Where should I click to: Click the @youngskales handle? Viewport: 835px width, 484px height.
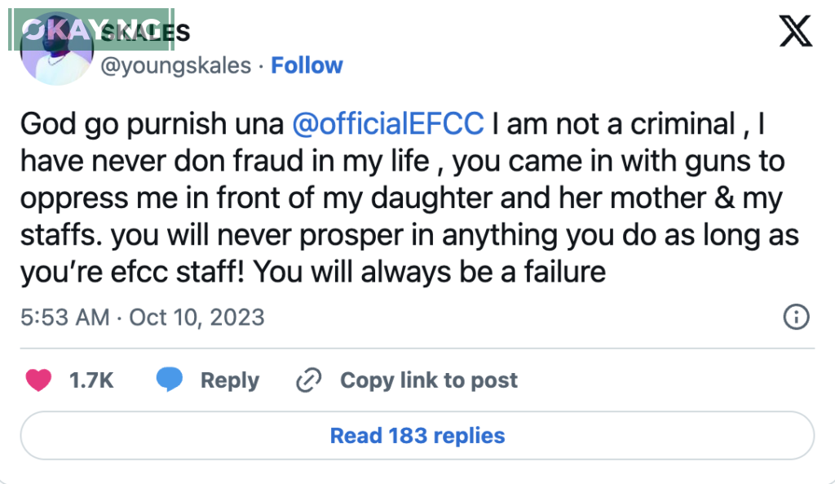tap(175, 65)
